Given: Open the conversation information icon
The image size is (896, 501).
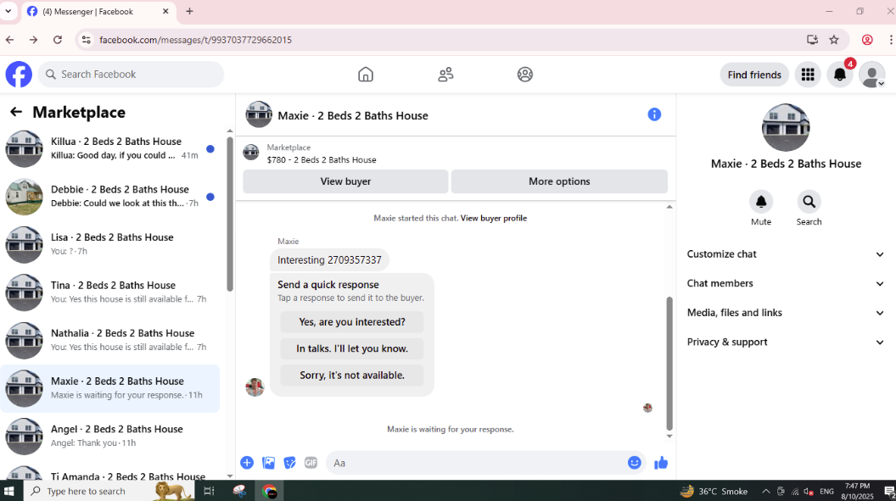Looking at the screenshot, I should coord(654,114).
